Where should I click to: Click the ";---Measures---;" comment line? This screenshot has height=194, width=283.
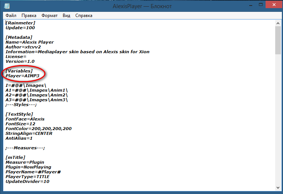coord(25,148)
